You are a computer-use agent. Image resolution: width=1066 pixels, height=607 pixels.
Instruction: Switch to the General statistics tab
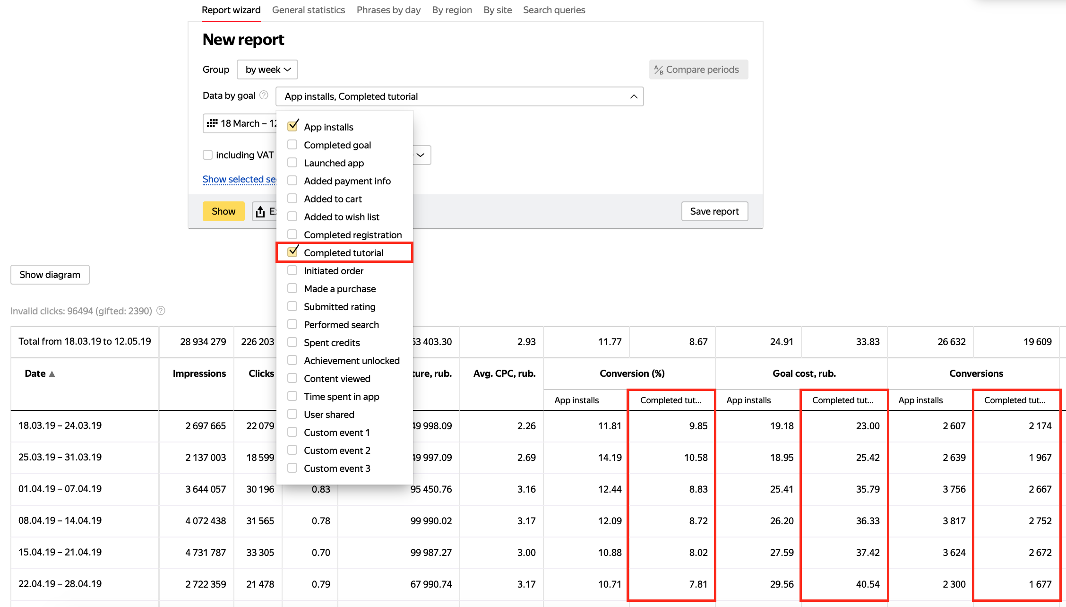[x=309, y=10]
